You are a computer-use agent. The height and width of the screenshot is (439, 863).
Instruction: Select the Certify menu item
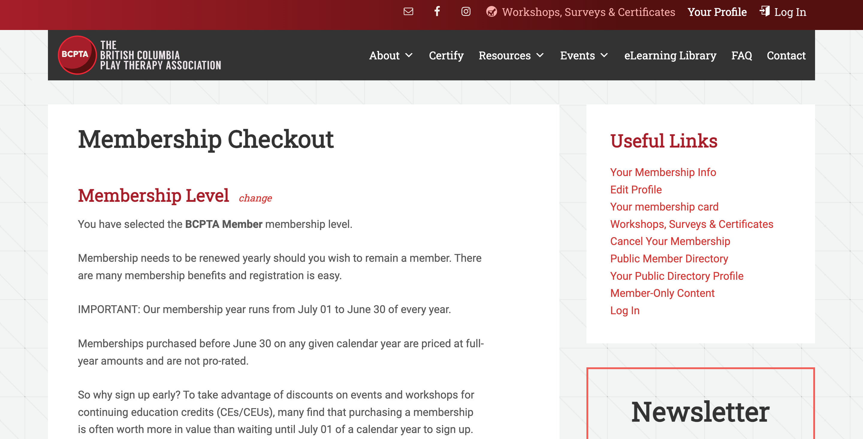coord(446,55)
